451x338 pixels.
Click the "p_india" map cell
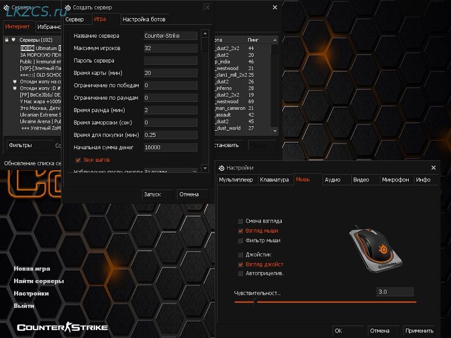tap(223, 61)
